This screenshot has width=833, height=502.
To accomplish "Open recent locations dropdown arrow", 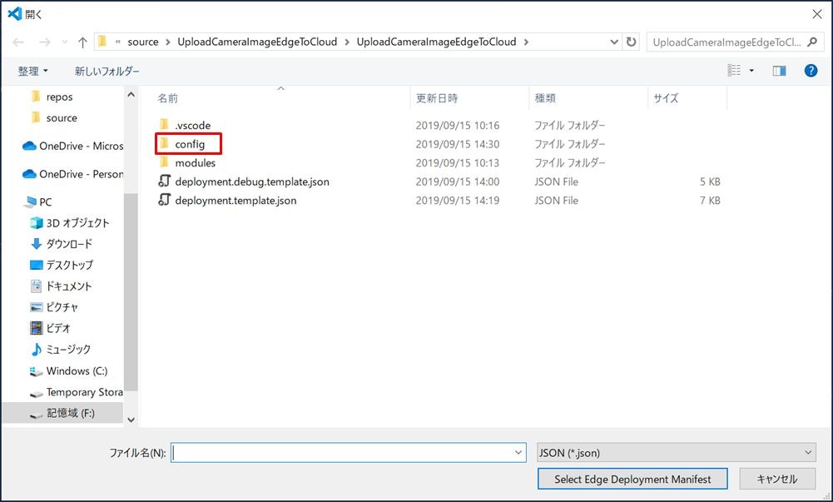I will point(65,42).
